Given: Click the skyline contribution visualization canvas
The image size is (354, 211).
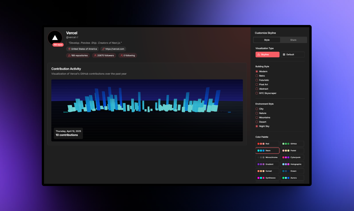Looking at the screenshot, I should (147, 110).
